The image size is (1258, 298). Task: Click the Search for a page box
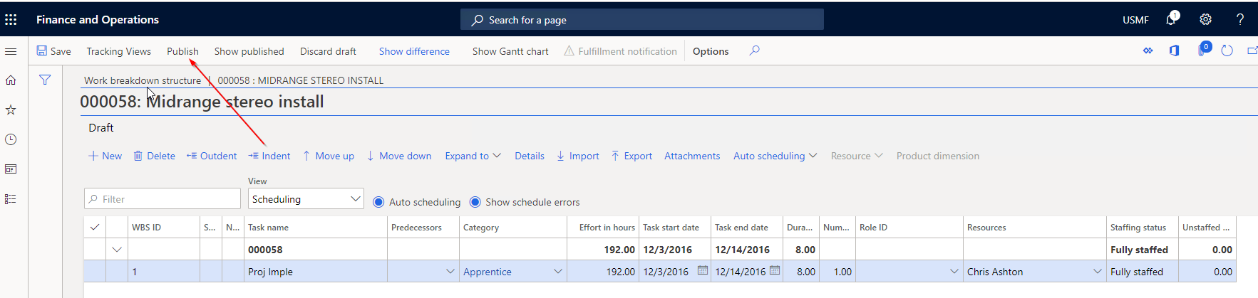(642, 19)
